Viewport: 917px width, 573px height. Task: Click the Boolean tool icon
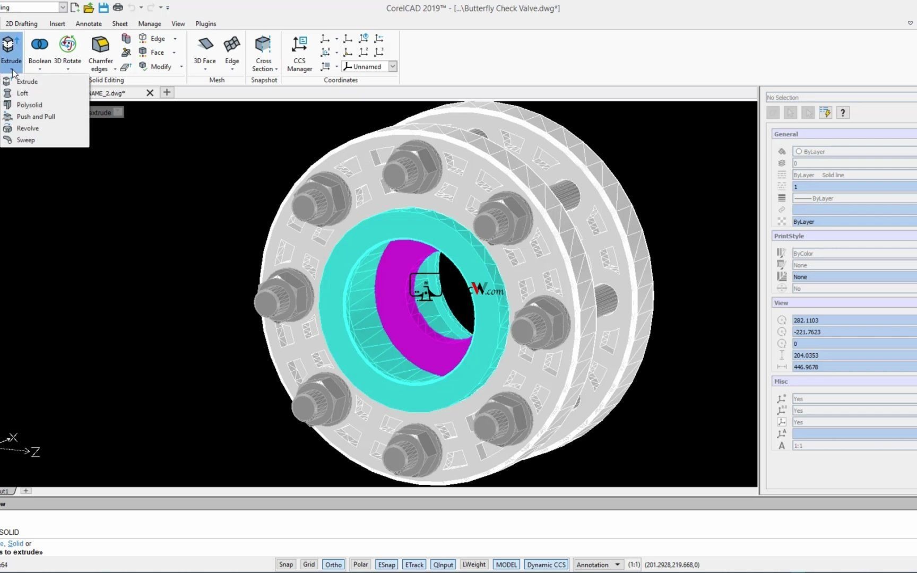pos(40,45)
